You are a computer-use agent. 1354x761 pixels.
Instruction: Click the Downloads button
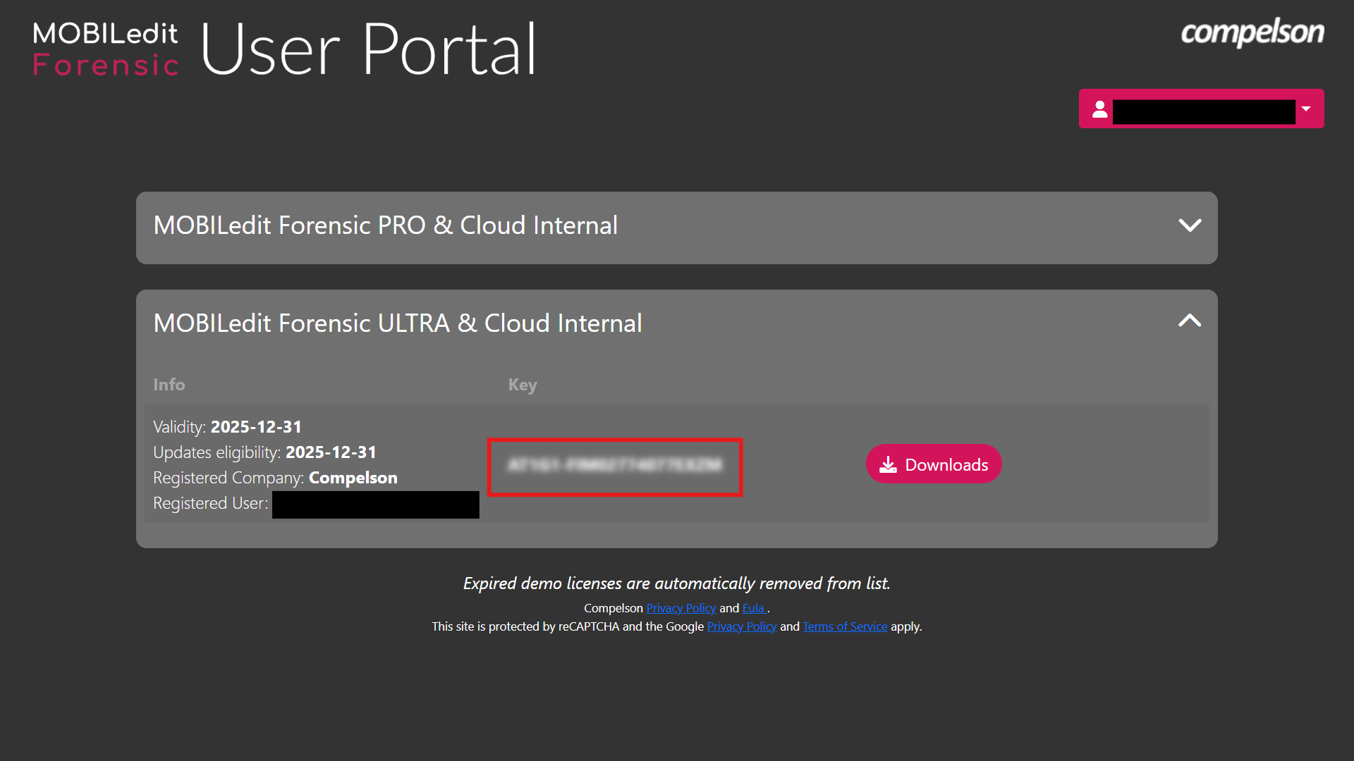coord(933,464)
